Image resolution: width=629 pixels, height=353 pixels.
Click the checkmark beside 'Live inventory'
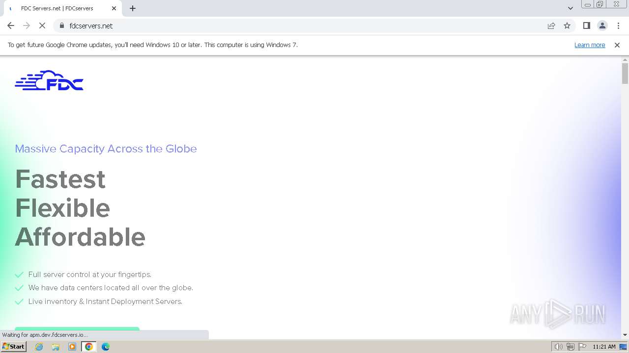(x=19, y=302)
